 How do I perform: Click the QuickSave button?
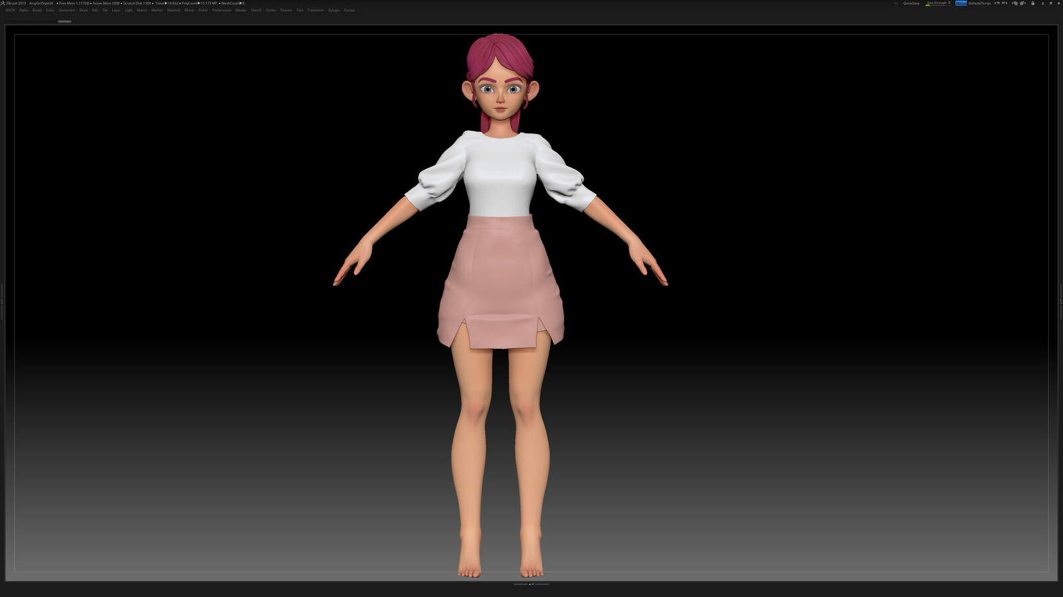coord(912,3)
